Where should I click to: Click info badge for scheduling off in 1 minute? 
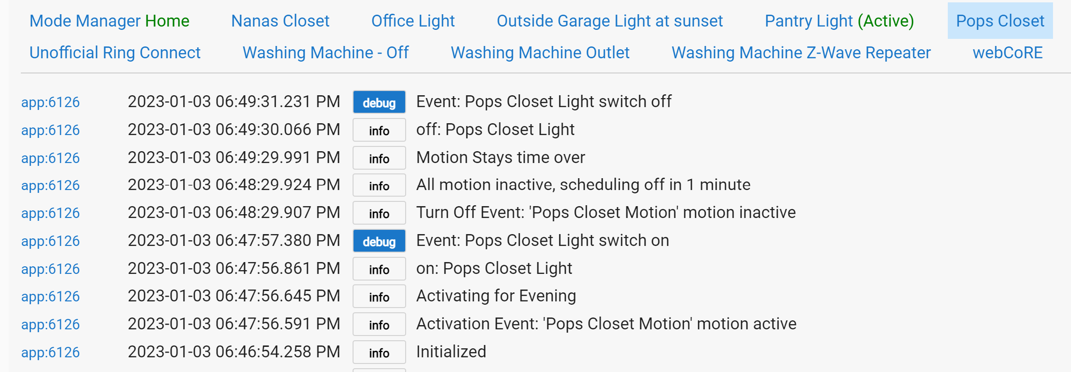[x=379, y=186]
